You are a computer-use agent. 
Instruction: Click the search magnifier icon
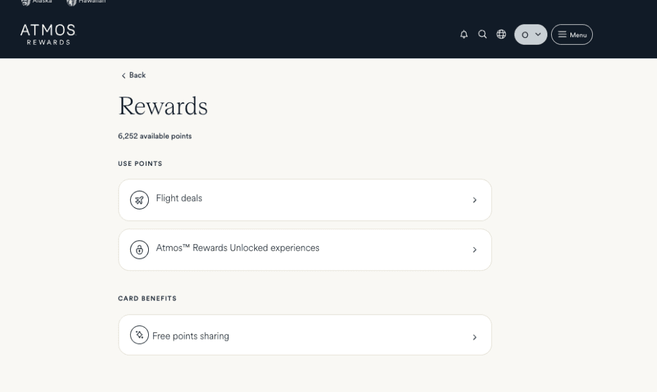[482, 35]
